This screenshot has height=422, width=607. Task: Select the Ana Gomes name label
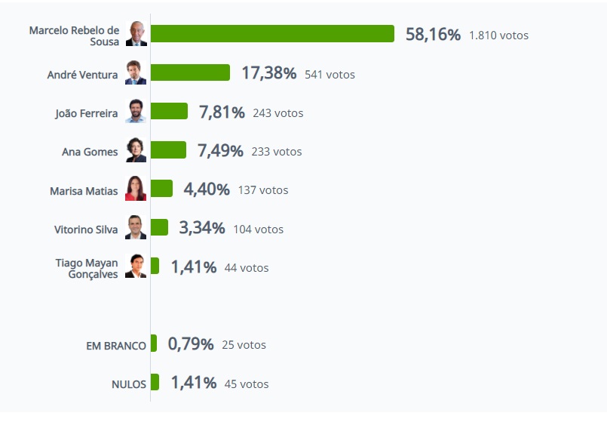tap(90, 152)
